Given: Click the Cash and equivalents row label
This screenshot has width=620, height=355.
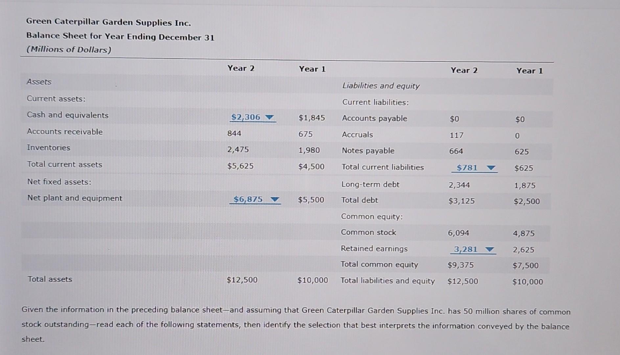Looking at the screenshot, I should click(x=68, y=115).
